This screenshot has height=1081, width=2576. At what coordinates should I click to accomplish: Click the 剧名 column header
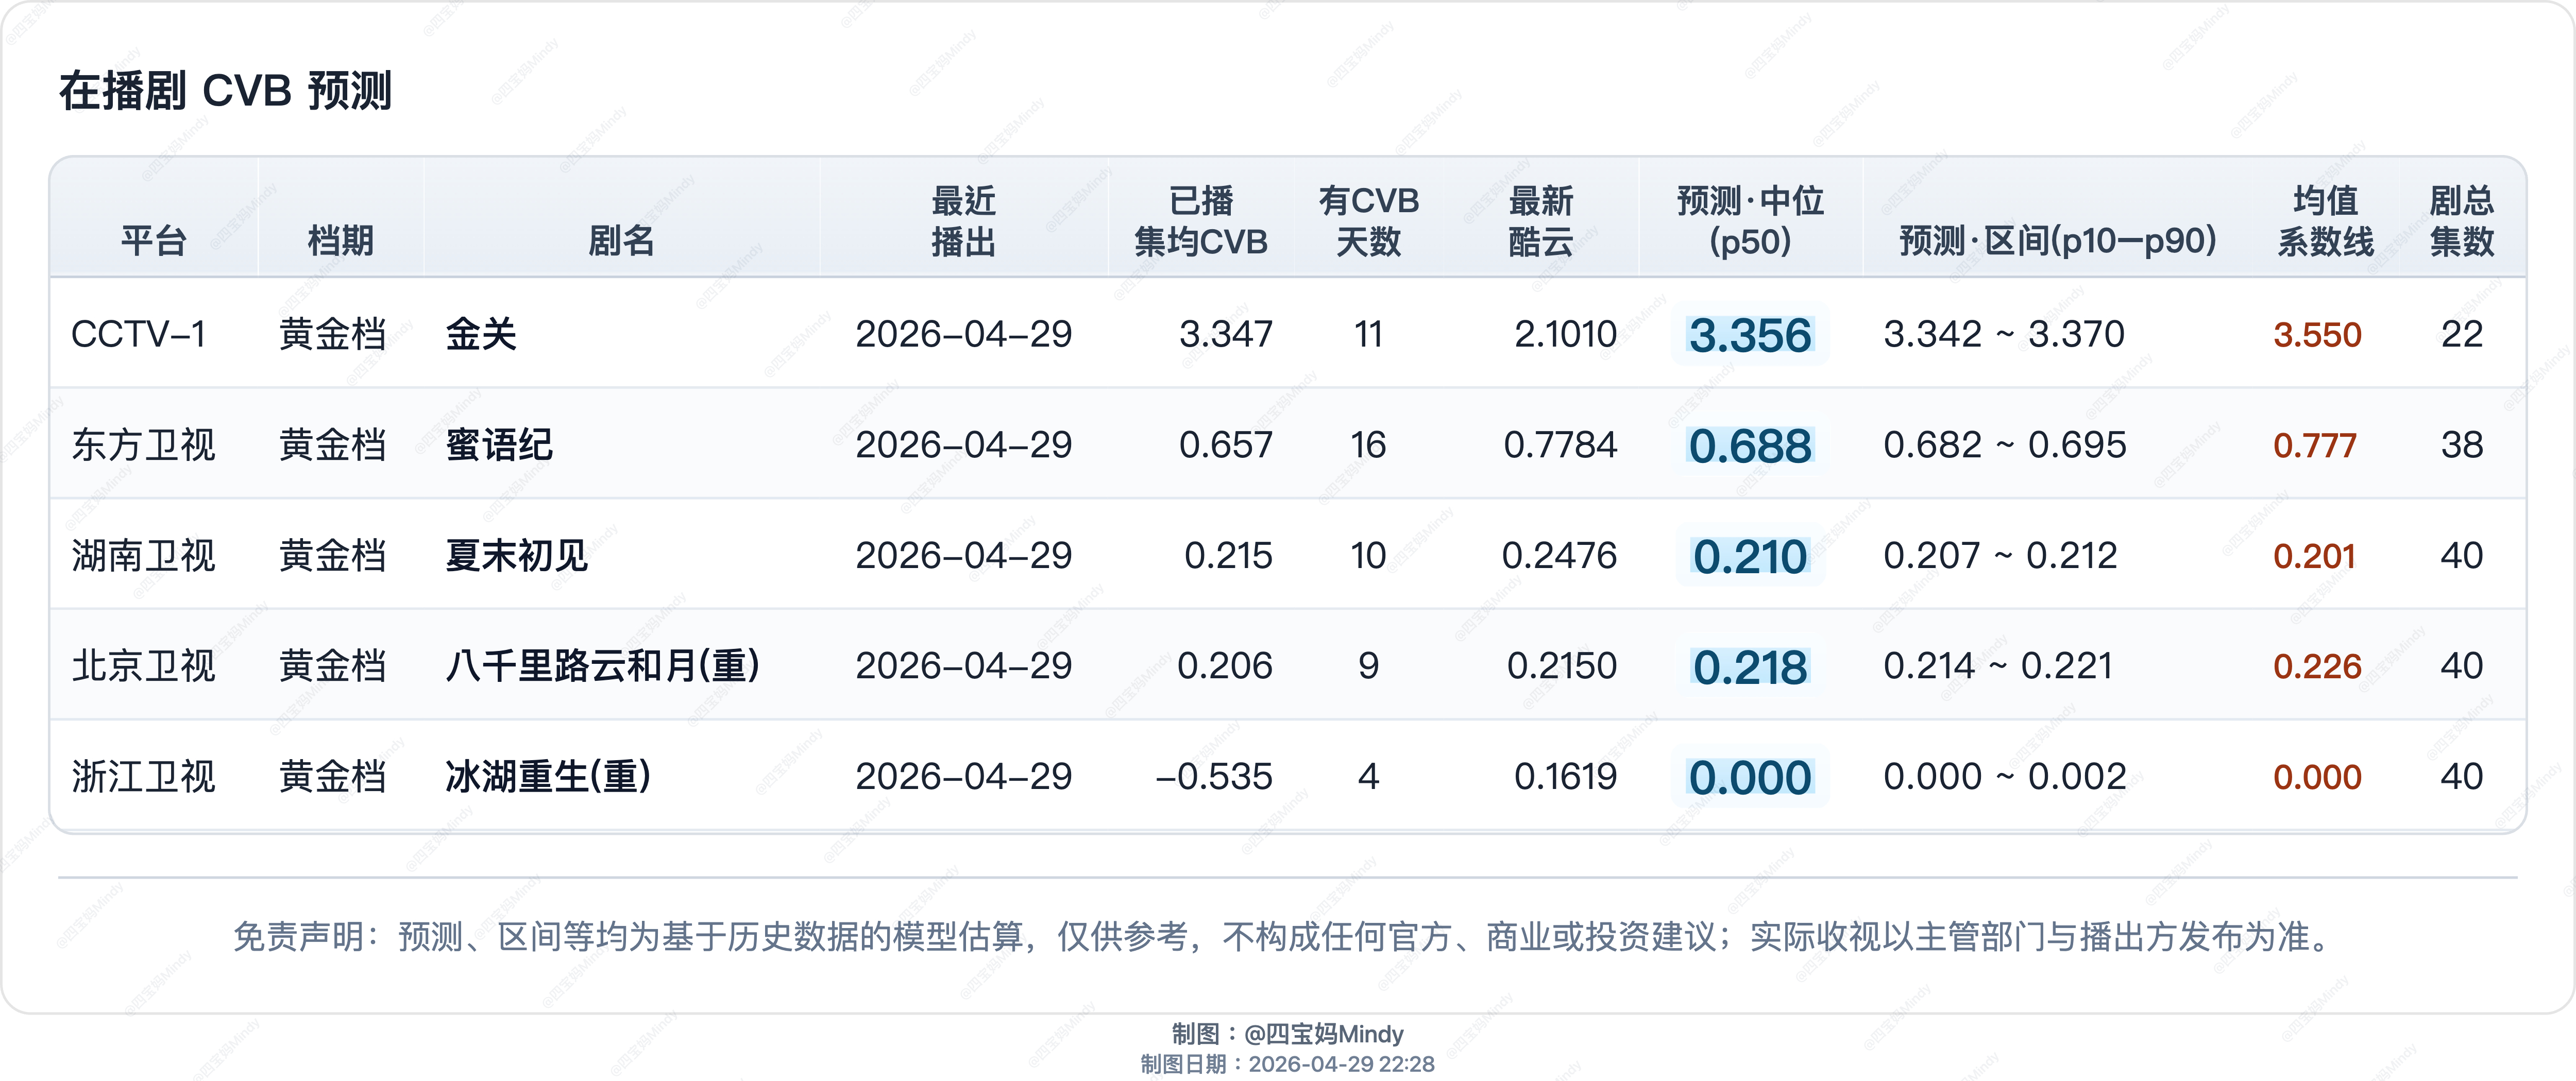[x=620, y=240]
